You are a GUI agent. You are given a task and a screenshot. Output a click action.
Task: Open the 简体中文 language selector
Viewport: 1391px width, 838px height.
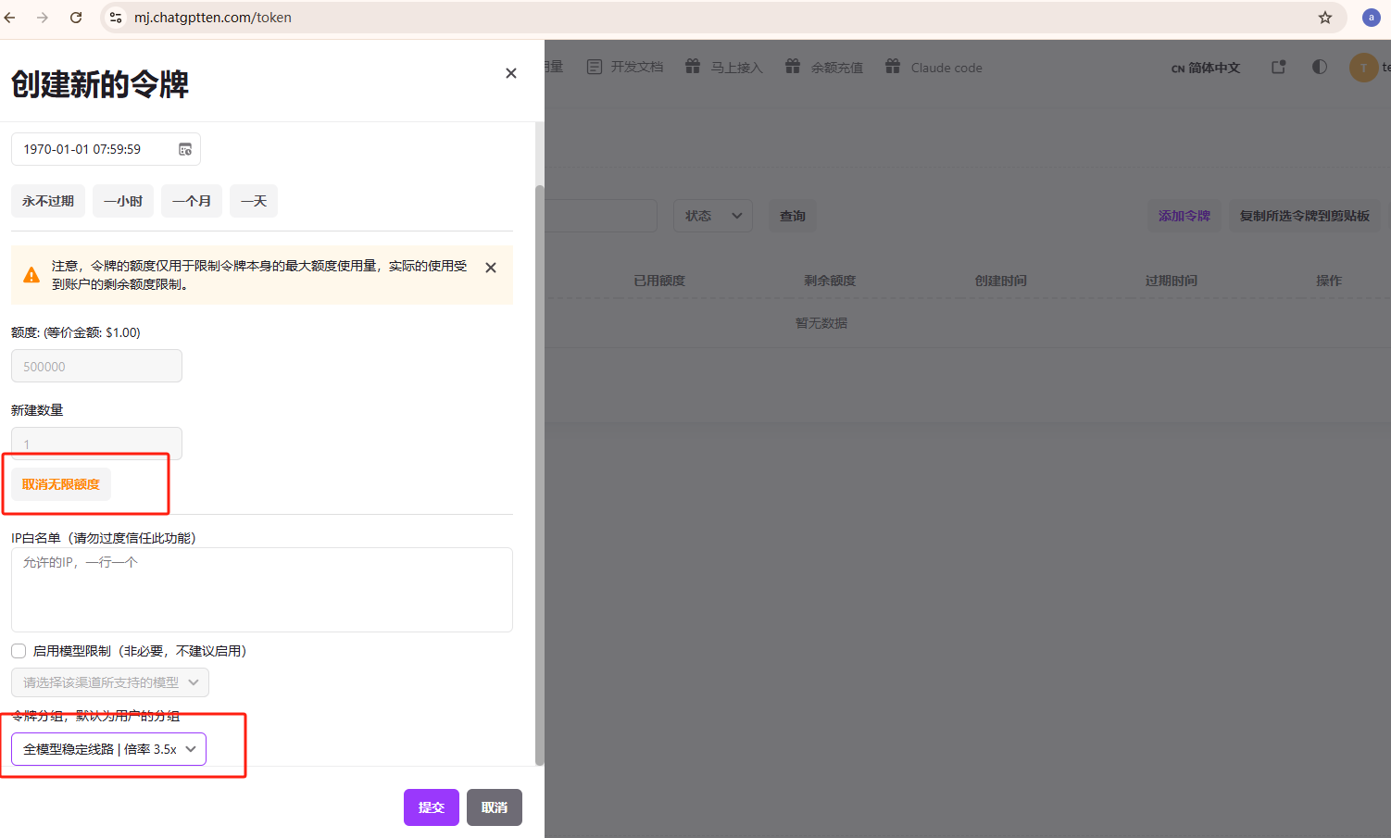(x=1205, y=68)
